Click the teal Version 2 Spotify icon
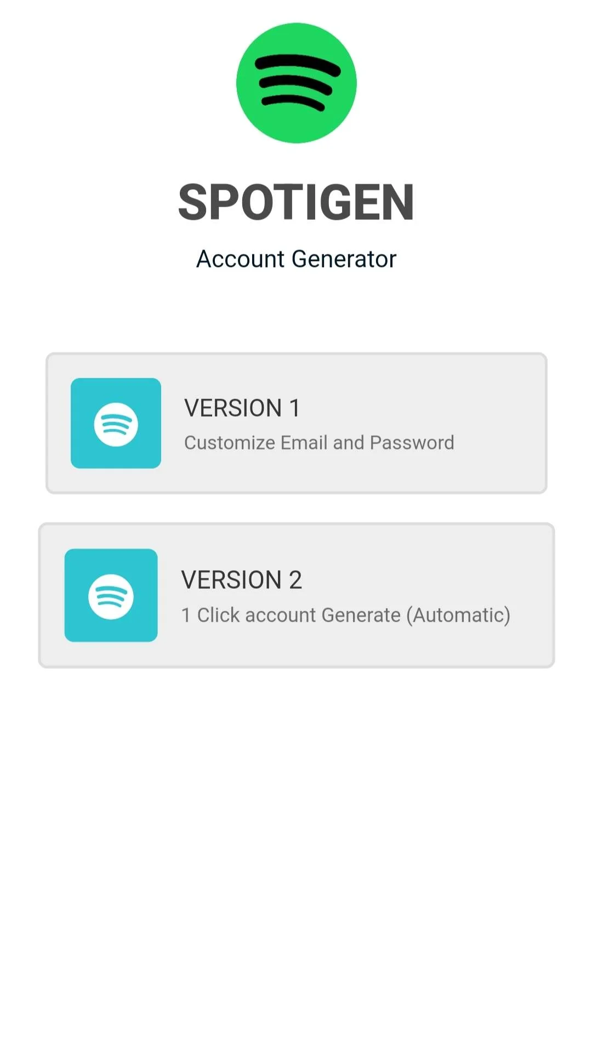 pos(111,595)
